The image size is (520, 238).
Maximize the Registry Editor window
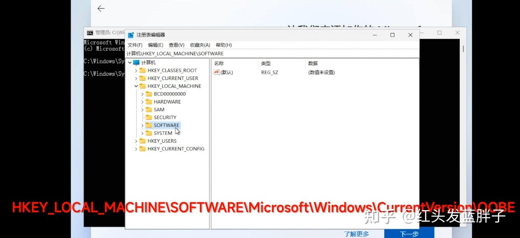[393, 35]
